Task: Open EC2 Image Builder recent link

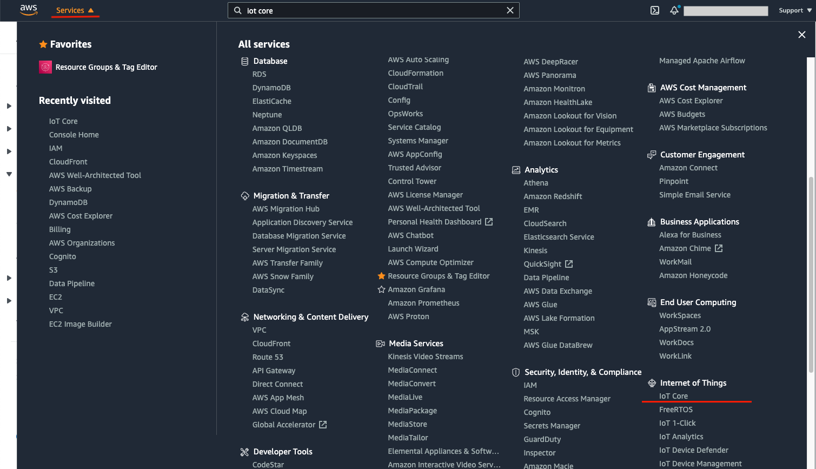Action: (x=81, y=324)
